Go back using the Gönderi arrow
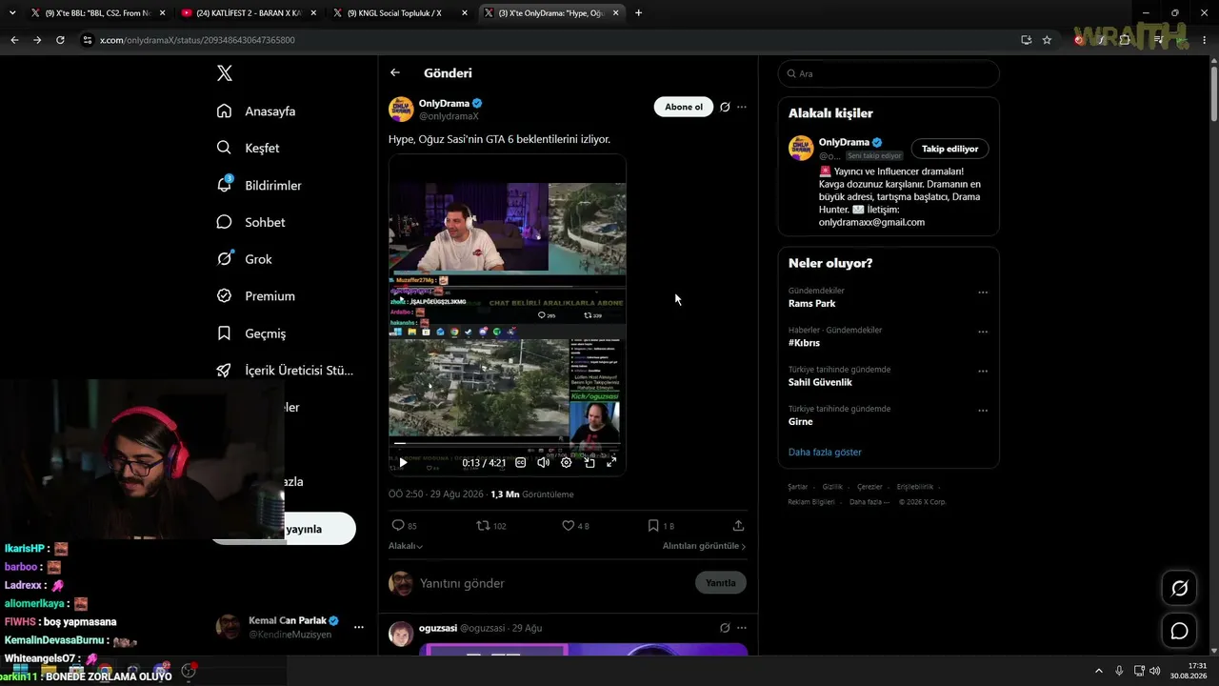Image resolution: width=1219 pixels, height=686 pixels. [x=395, y=72]
